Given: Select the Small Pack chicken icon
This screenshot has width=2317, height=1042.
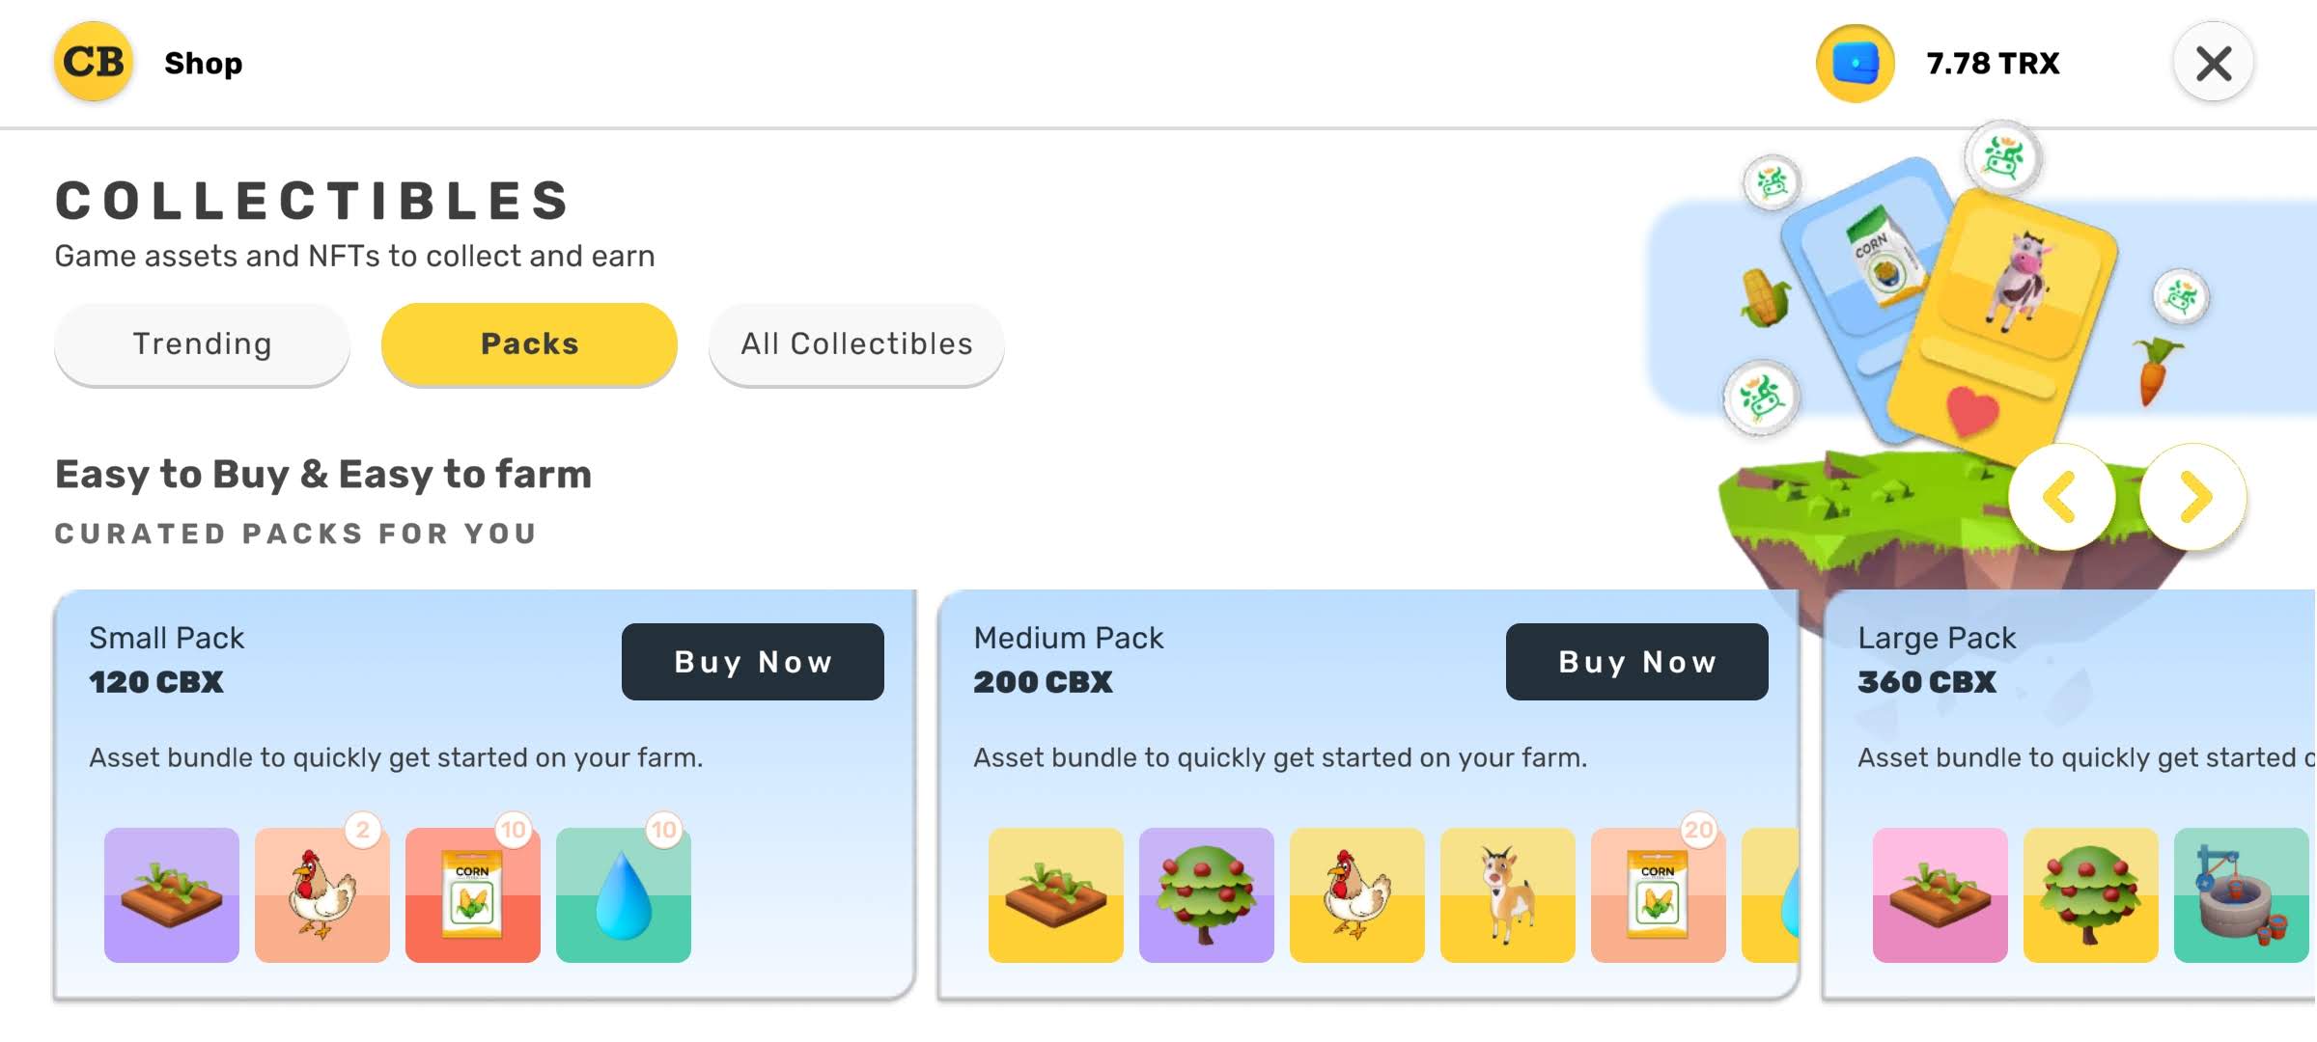Looking at the screenshot, I should (322, 894).
